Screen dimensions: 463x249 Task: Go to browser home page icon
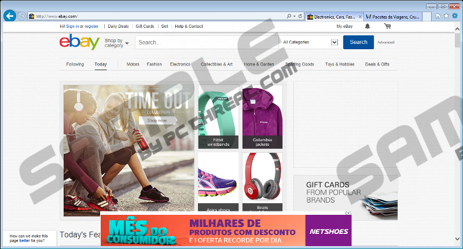point(438,16)
